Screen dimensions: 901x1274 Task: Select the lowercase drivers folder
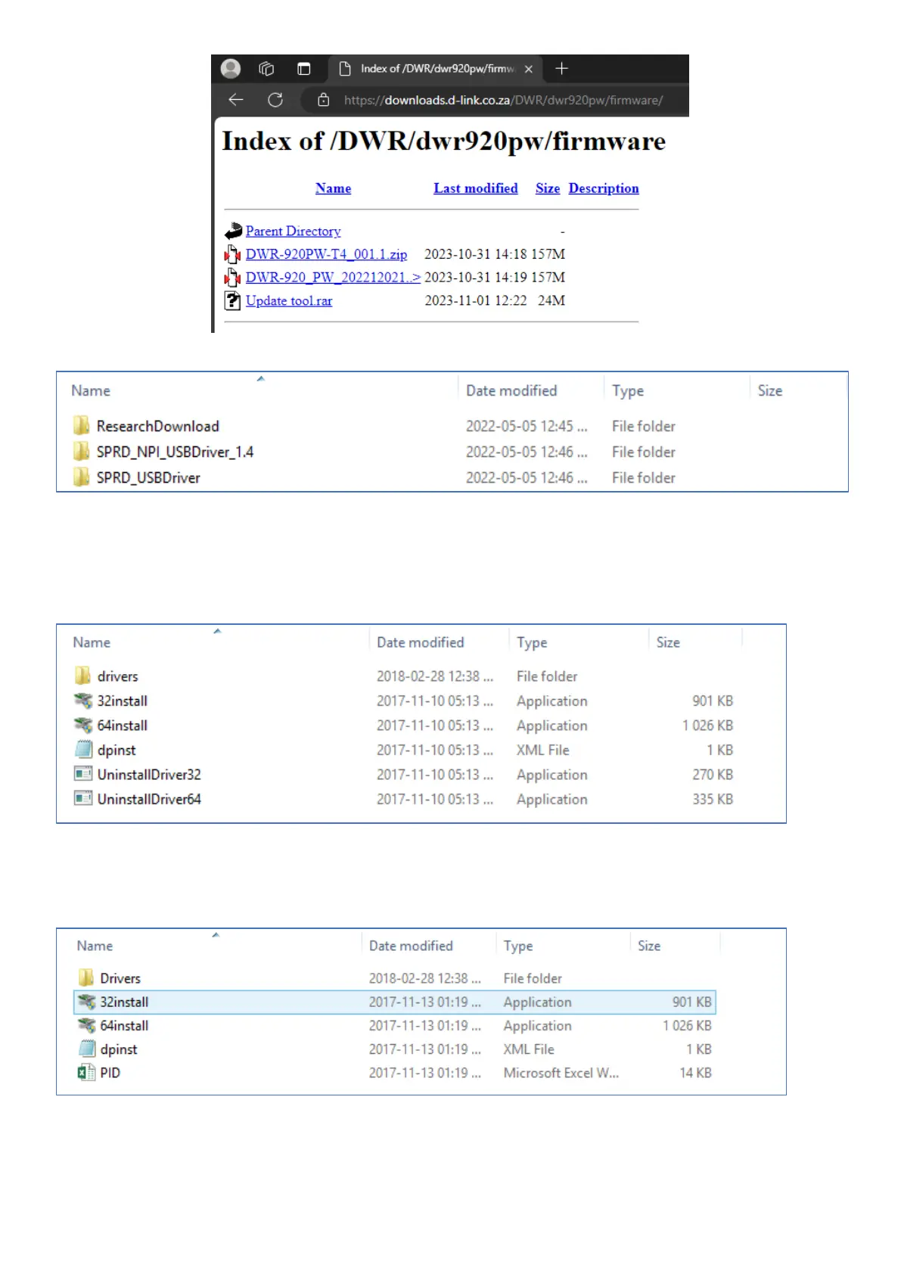coord(117,676)
